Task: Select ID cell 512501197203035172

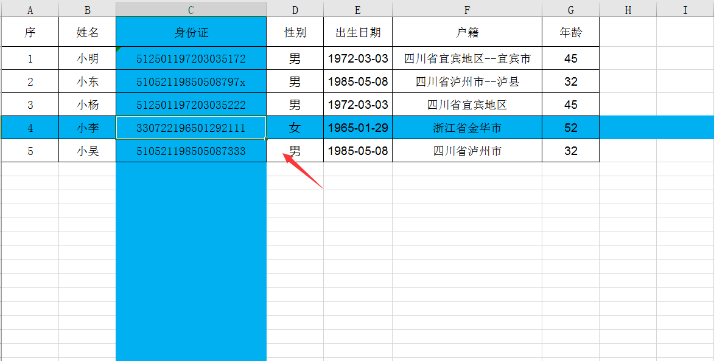Action: pos(191,58)
